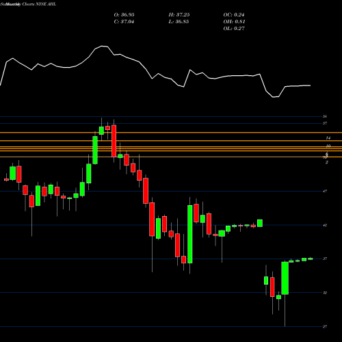Click the 42 price axis label
This screenshot has width=342, height=342.
(325, 225)
